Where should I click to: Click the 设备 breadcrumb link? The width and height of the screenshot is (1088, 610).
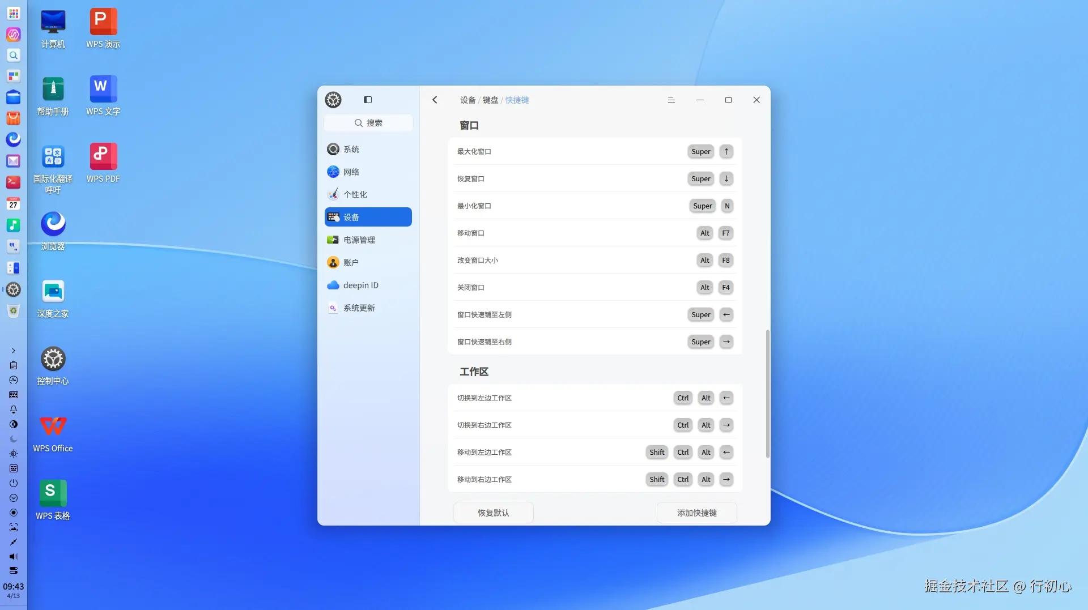tap(467, 100)
